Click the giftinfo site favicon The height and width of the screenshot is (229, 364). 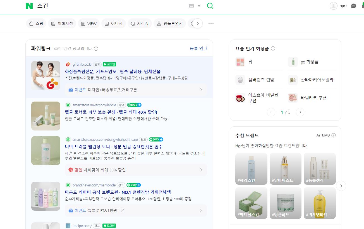(68, 64)
